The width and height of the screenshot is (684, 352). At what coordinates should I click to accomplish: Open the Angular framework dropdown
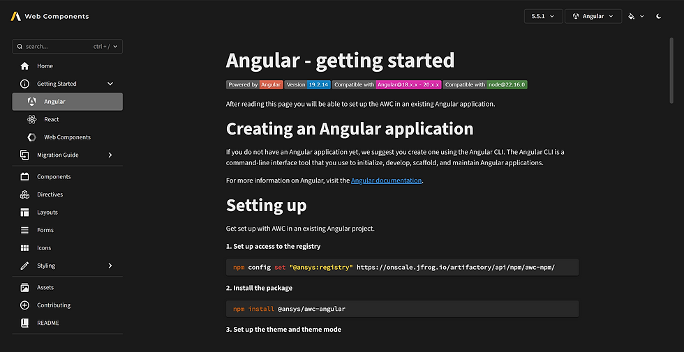[593, 17]
